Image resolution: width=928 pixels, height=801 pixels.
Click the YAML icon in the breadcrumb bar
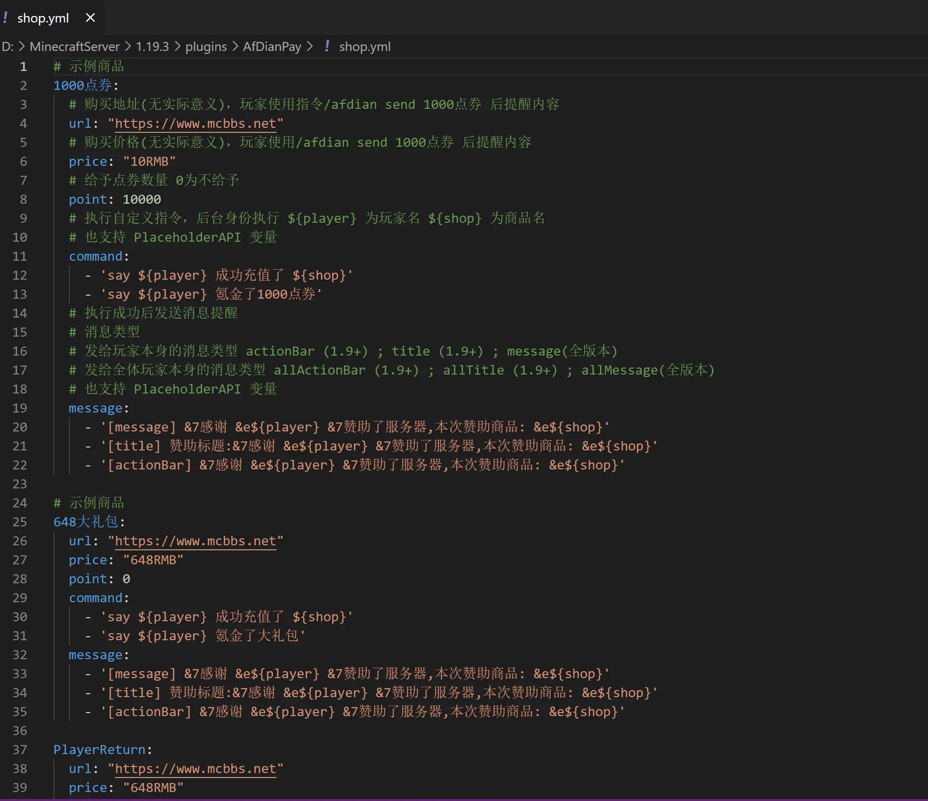327,46
